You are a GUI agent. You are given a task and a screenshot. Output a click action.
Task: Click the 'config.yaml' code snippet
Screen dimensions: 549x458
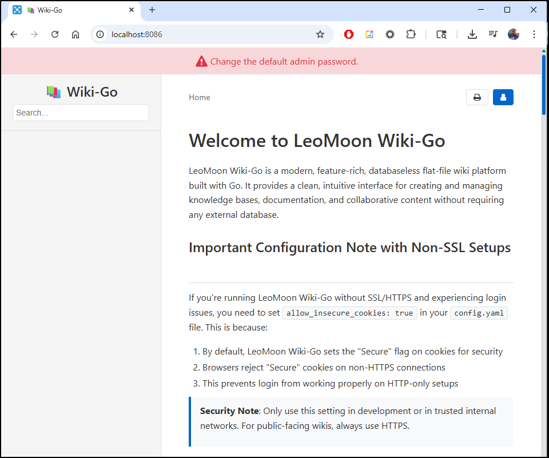(x=479, y=313)
